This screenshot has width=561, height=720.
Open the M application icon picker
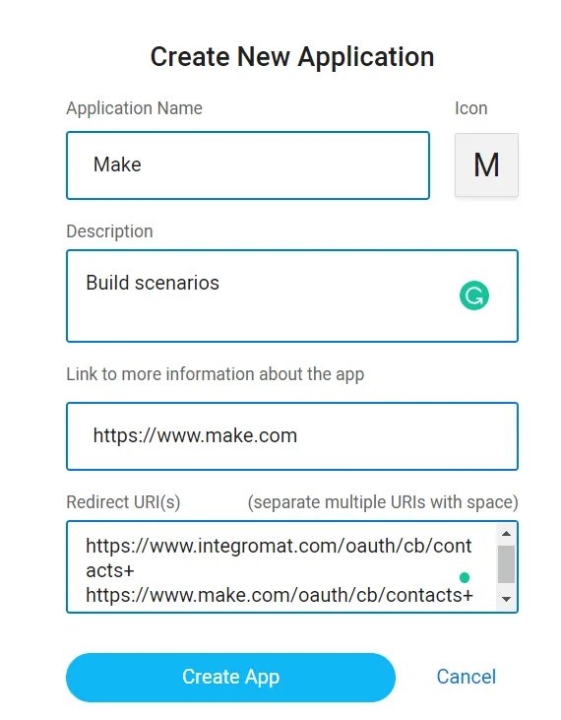pos(486,164)
